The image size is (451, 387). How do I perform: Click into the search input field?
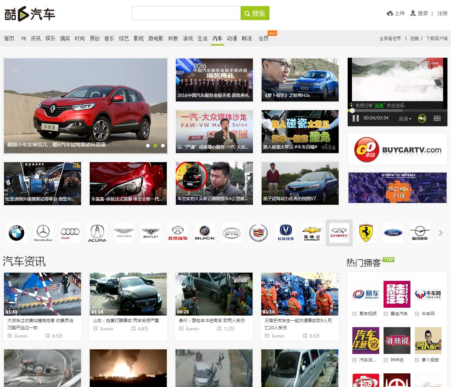pos(186,13)
